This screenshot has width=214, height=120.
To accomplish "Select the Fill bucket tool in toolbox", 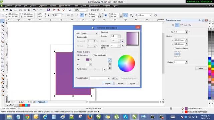I will click(2, 90).
